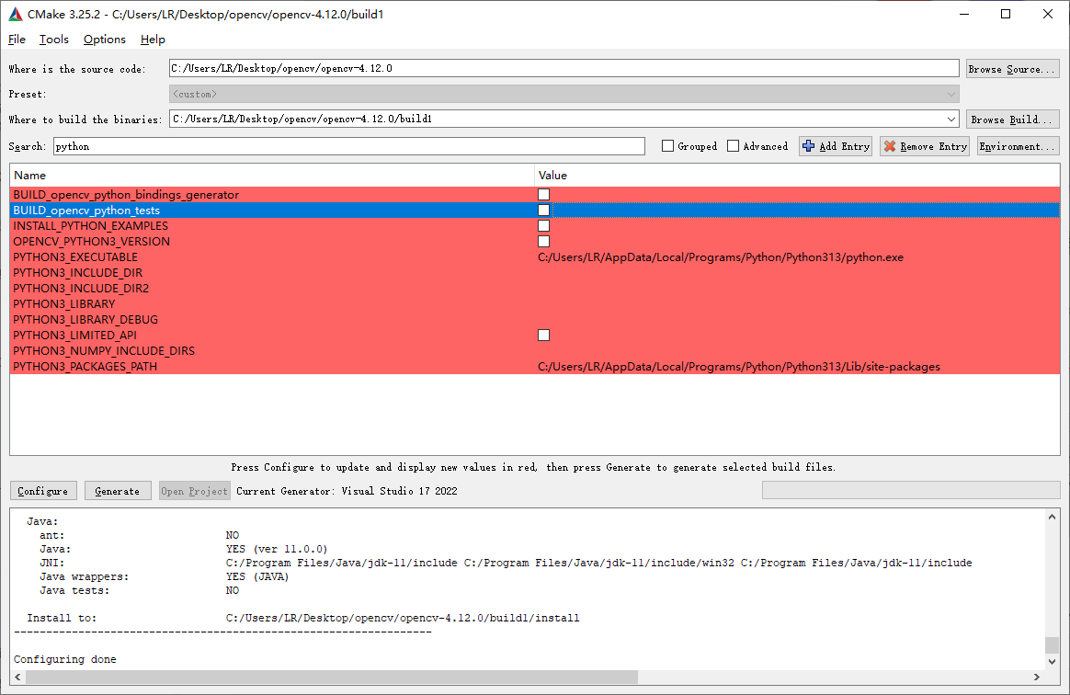This screenshot has height=695, width=1070.
Task: Click the red X Remove Entry icon
Action: coord(890,146)
